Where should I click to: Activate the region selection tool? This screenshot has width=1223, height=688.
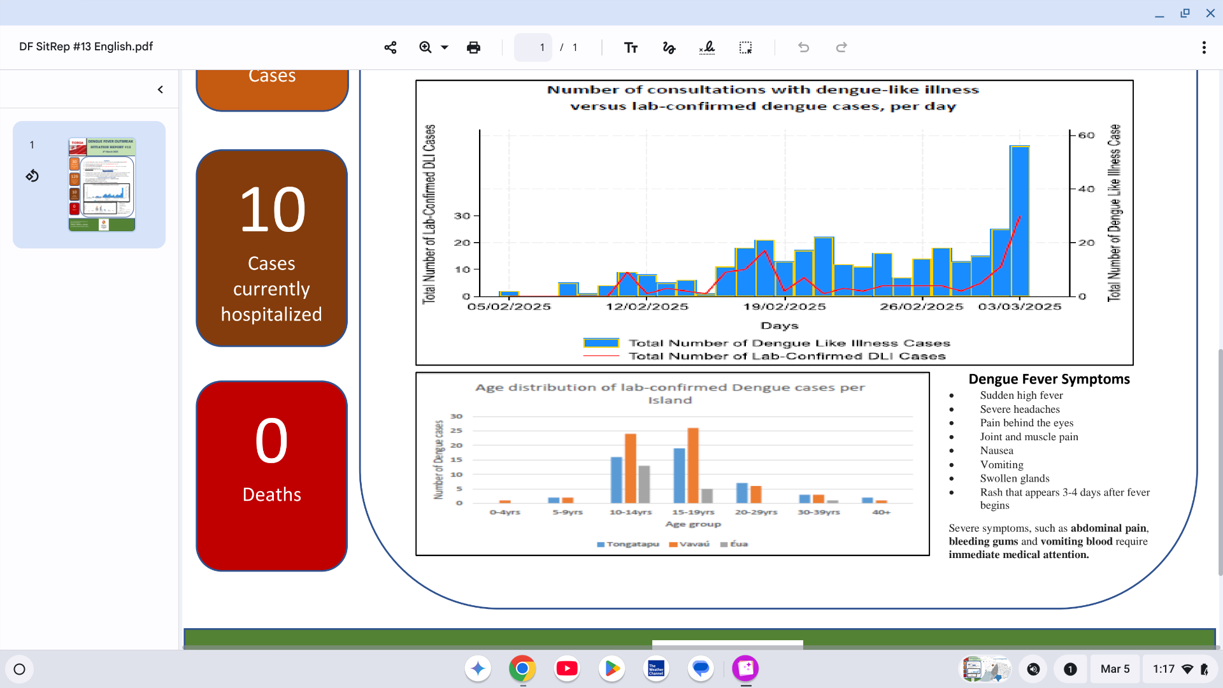point(745,48)
